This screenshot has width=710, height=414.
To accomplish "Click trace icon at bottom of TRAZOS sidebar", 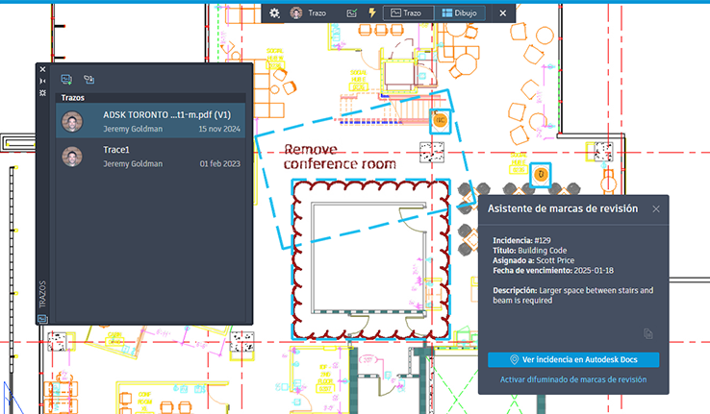I will (x=42, y=319).
